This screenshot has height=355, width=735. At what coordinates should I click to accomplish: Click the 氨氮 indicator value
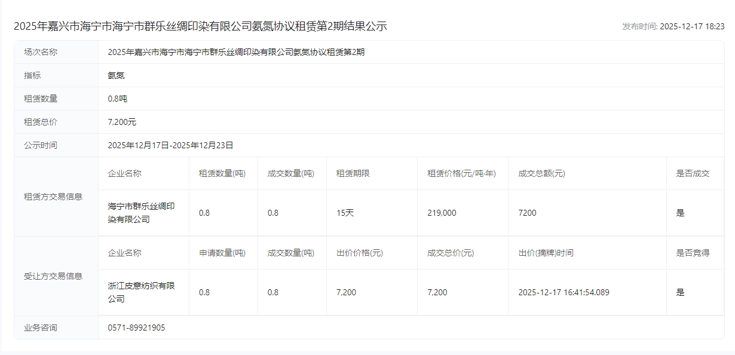click(x=116, y=75)
